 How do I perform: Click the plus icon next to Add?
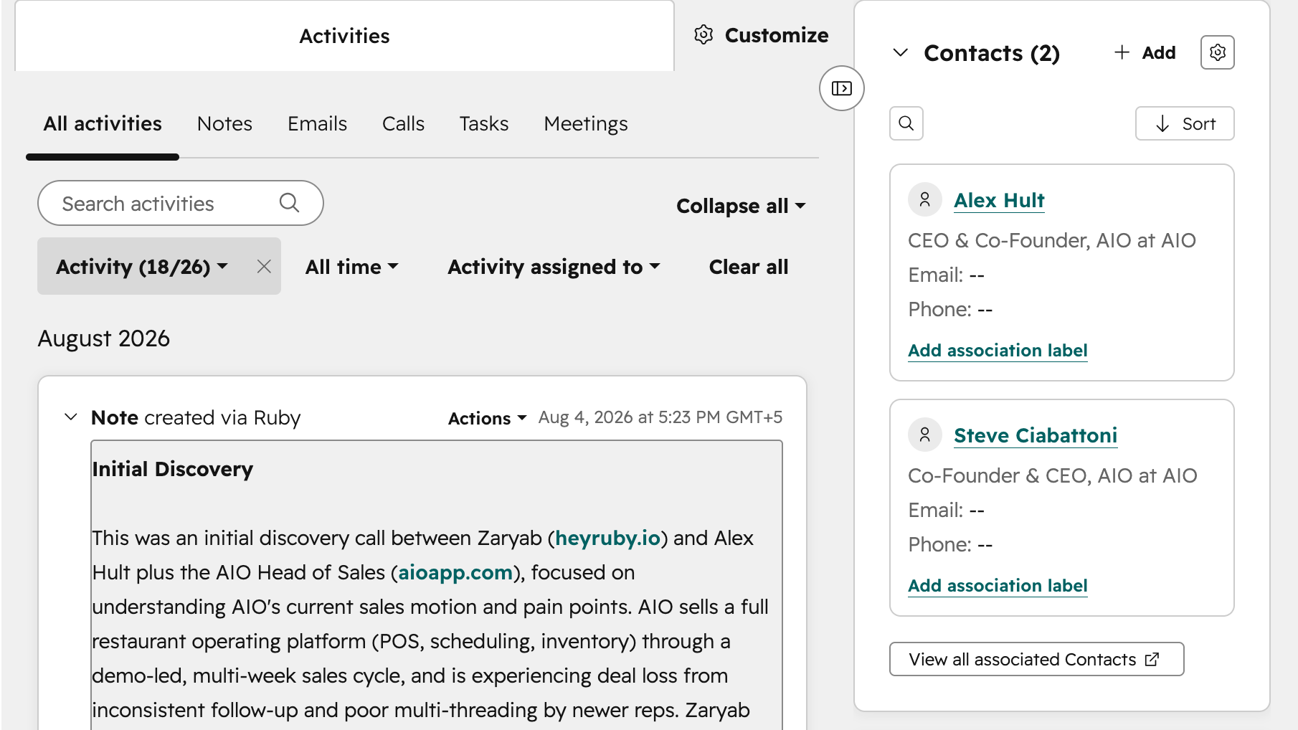coord(1122,52)
